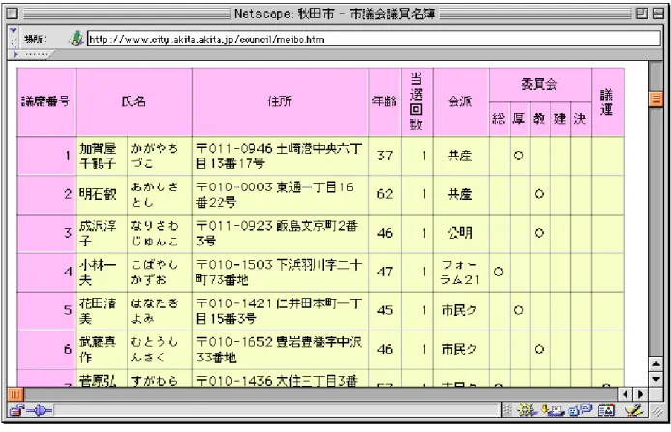The width and height of the screenshot is (671, 432).
Task: Click フォーラム21 faction cell
Action: pyautogui.click(x=460, y=272)
